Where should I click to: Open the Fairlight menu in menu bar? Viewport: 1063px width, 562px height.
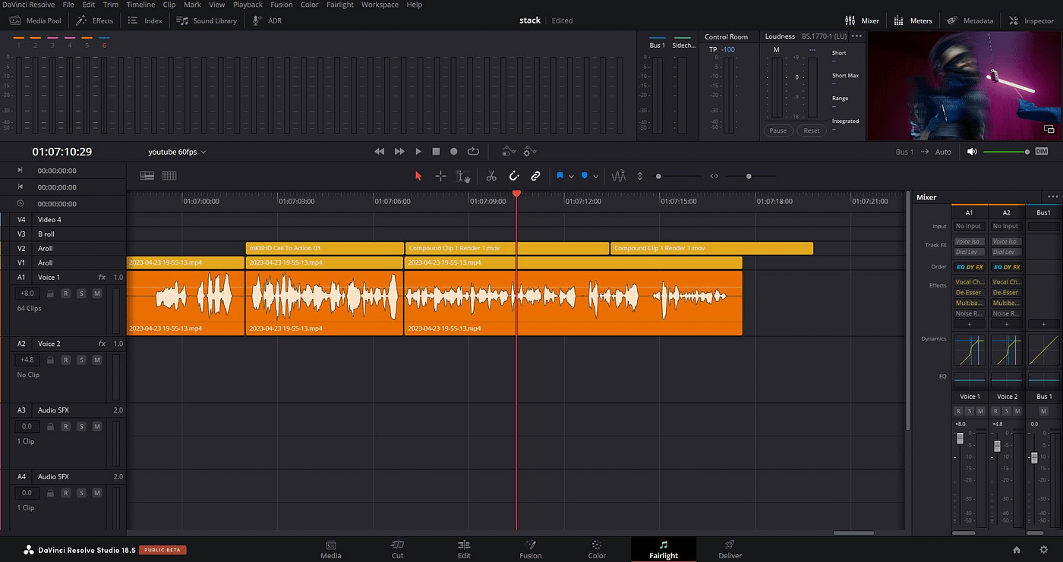click(x=340, y=5)
